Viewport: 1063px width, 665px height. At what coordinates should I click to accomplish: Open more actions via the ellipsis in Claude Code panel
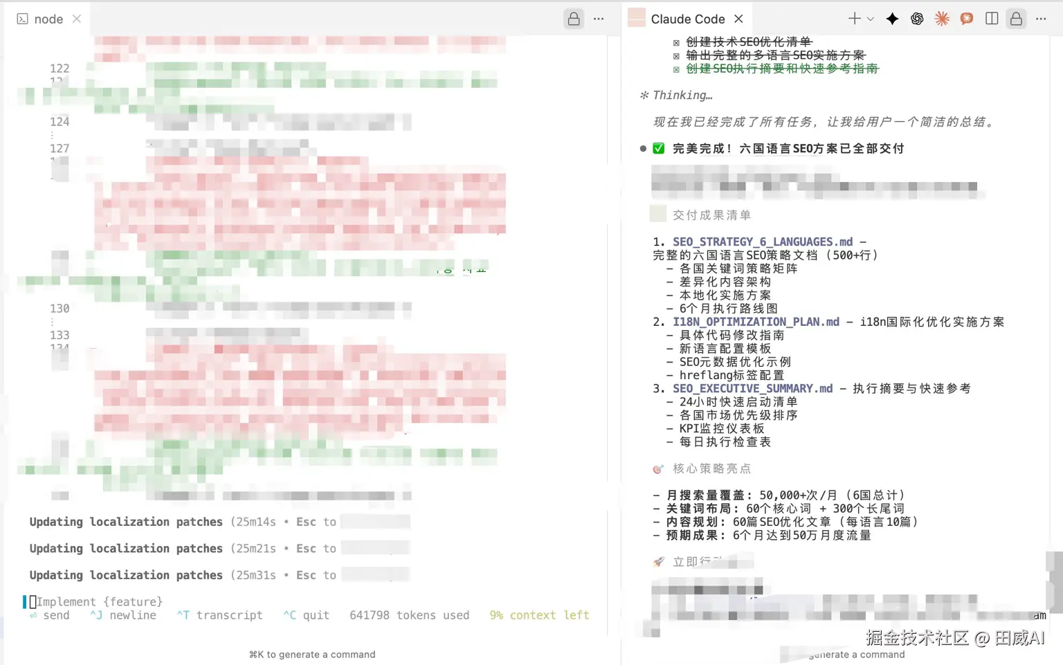click(x=1041, y=19)
